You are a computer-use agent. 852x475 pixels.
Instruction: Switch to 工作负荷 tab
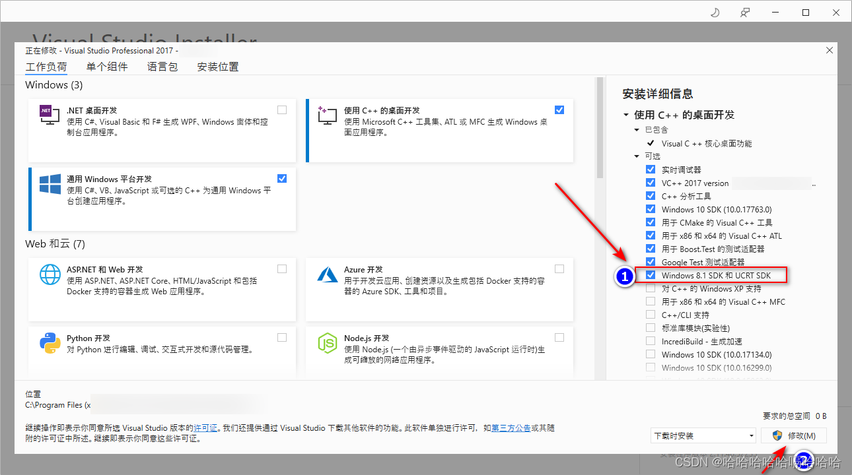tap(46, 67)
